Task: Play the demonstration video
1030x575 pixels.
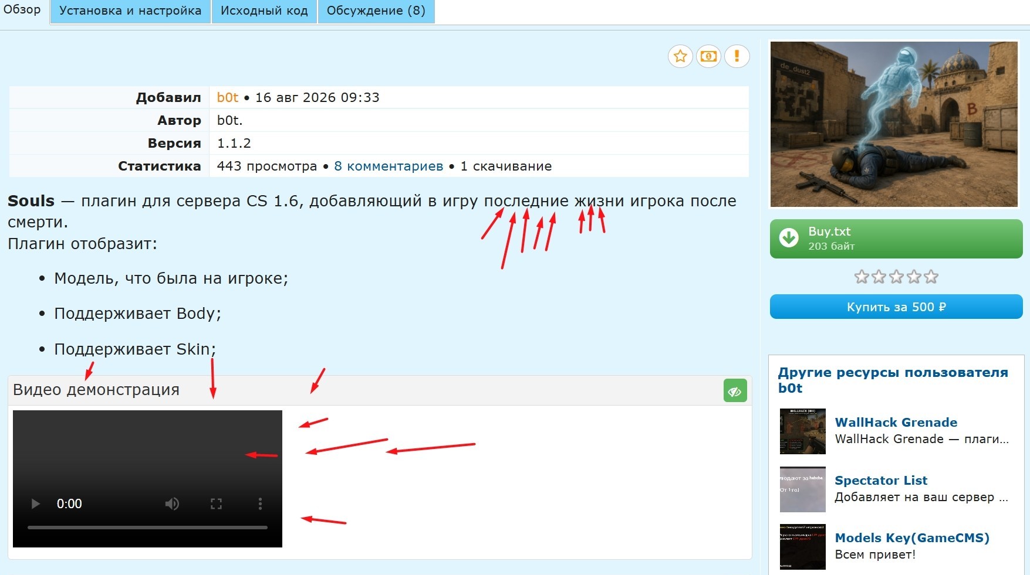Action: click(35, 503)
